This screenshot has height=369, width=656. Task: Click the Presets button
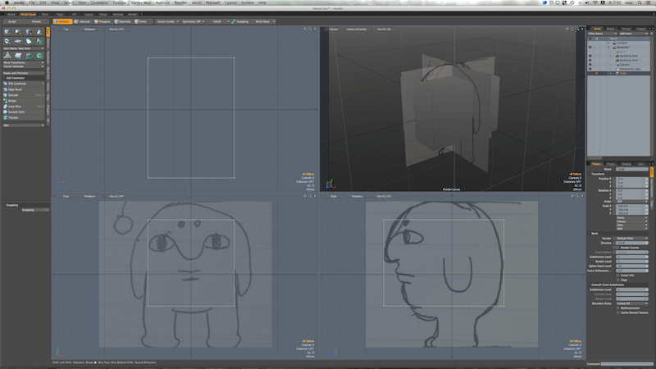[x=36, y=21]
